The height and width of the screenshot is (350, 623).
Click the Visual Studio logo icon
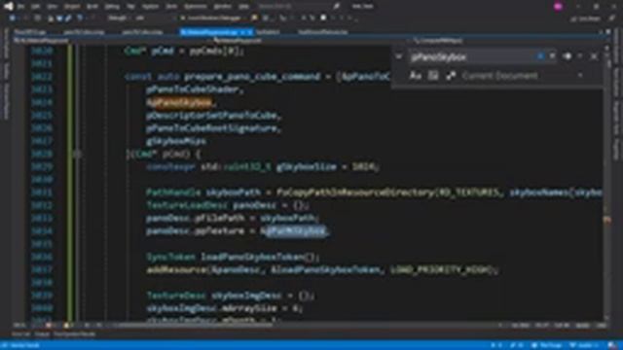click(8, 6)
